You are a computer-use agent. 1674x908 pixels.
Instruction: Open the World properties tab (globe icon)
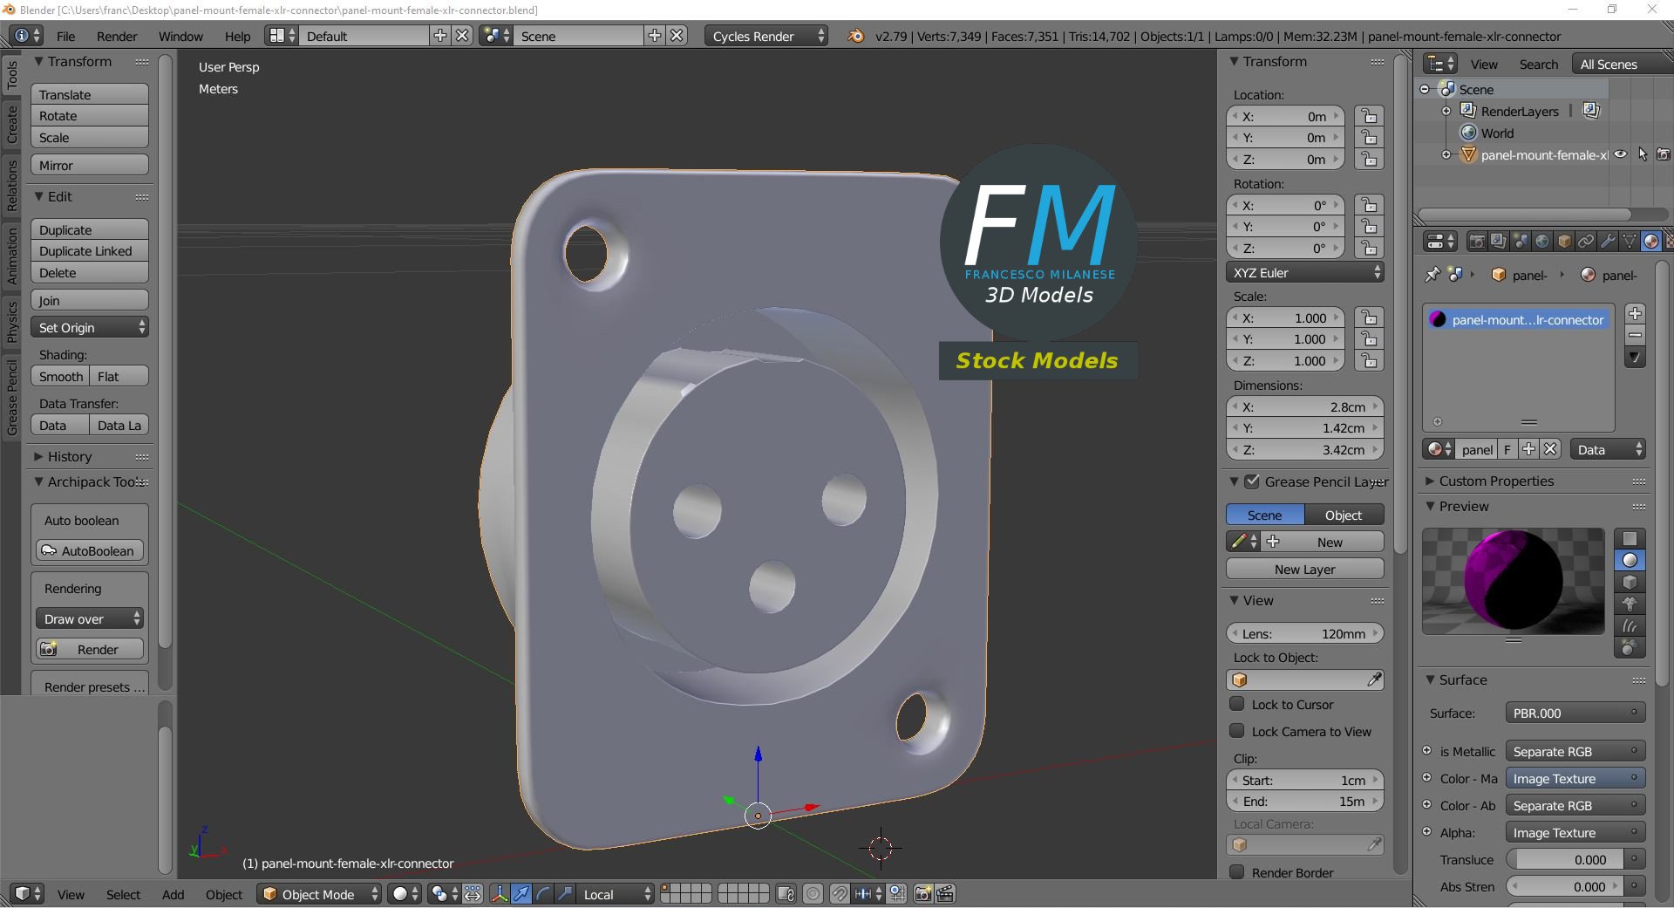pyautogui.click(x=1541, y=242)
